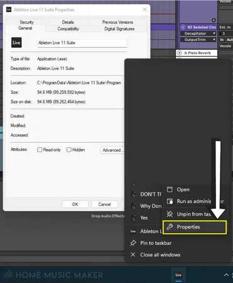Click the file icon beside DON'T TR…

point(133,194)
